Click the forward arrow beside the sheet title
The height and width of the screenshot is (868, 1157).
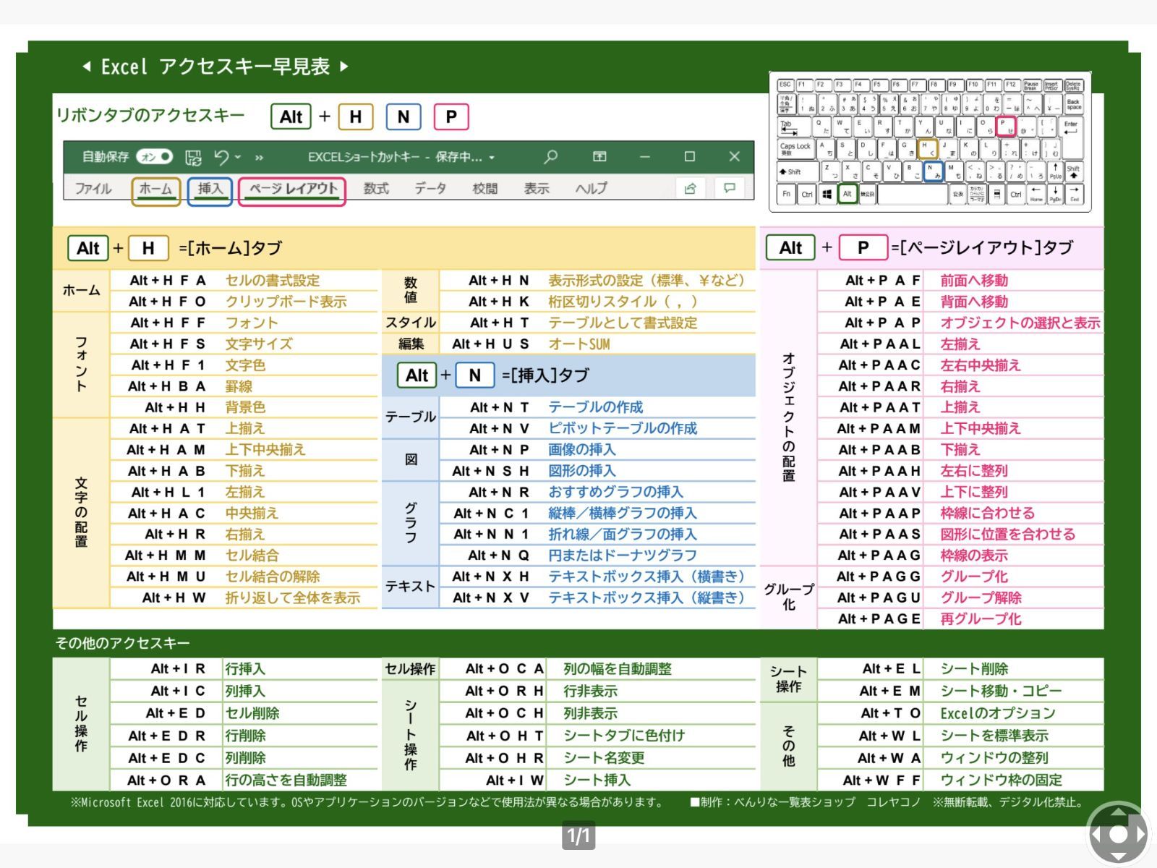(x=344, y=67)
